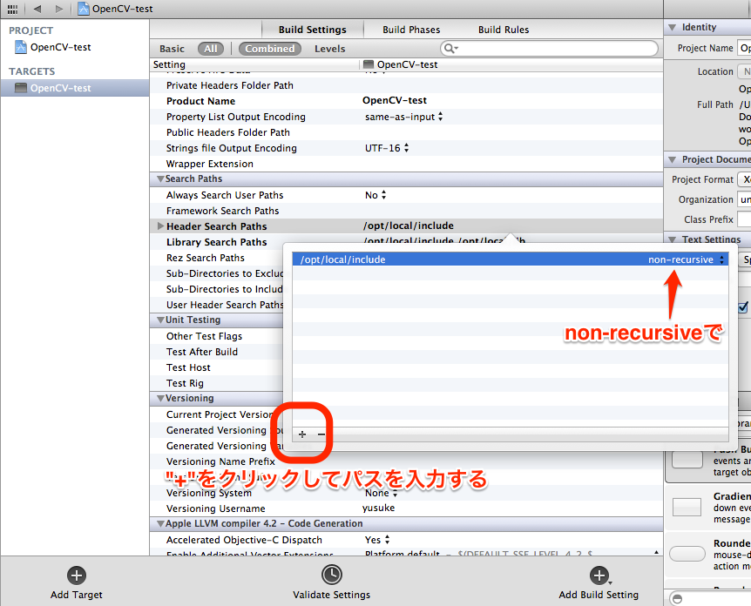The width and height of the screenshot is (751, 606).
Task: Select the Levels view
Action: coord(329,49)
